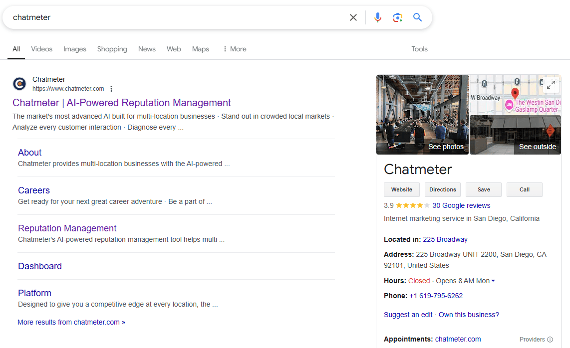Viewport: 570px width, 348px height.
Task: View the See photos thumbnail
Action: point(422,115)
